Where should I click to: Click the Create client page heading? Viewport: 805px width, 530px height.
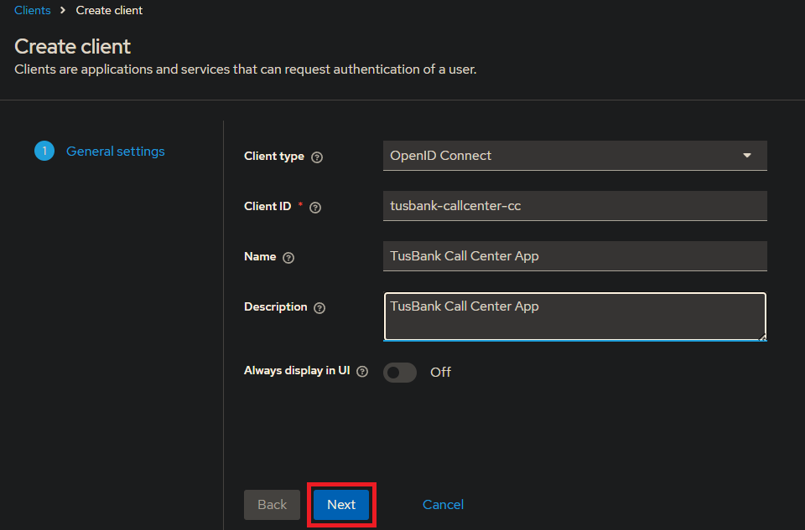pos(72,47)
